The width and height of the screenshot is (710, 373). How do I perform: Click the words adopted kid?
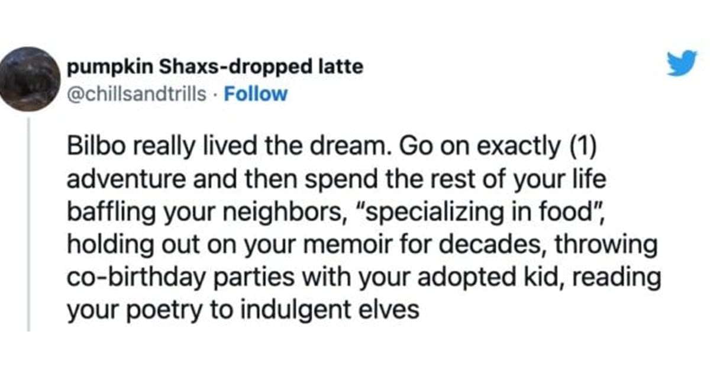point(482,277)
